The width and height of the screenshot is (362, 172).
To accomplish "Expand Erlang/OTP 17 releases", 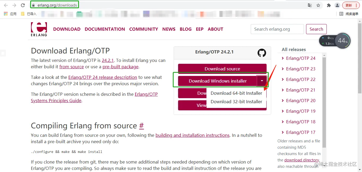I will (x=299, y=132).
